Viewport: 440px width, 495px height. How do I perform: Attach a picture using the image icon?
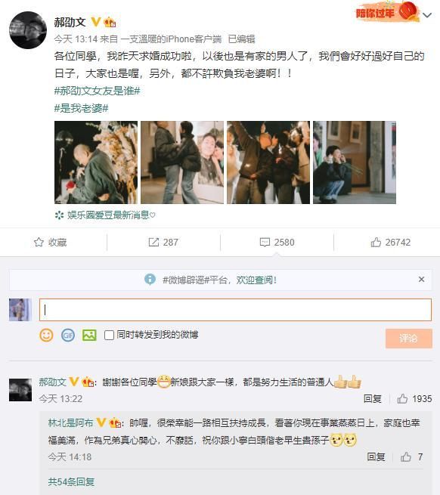pyautogui.click(x=89, y=335)
